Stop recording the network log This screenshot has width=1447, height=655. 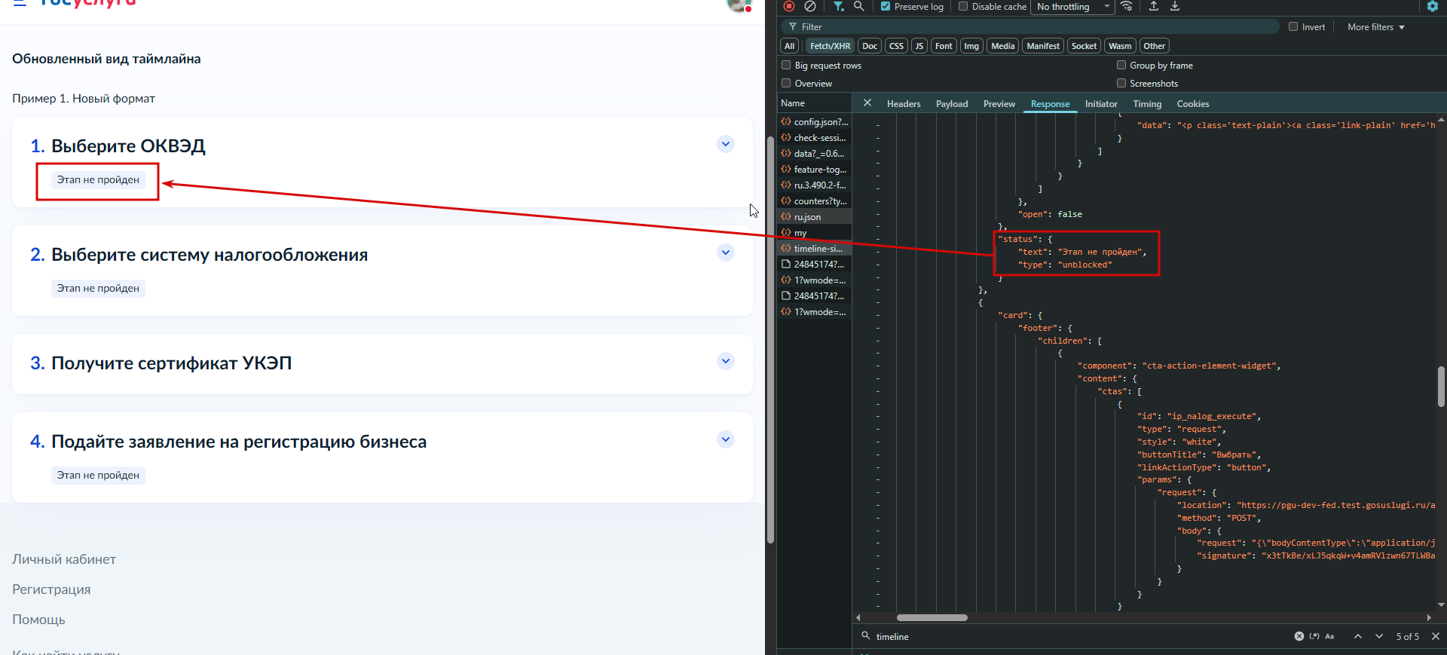[x=789, y=6]
